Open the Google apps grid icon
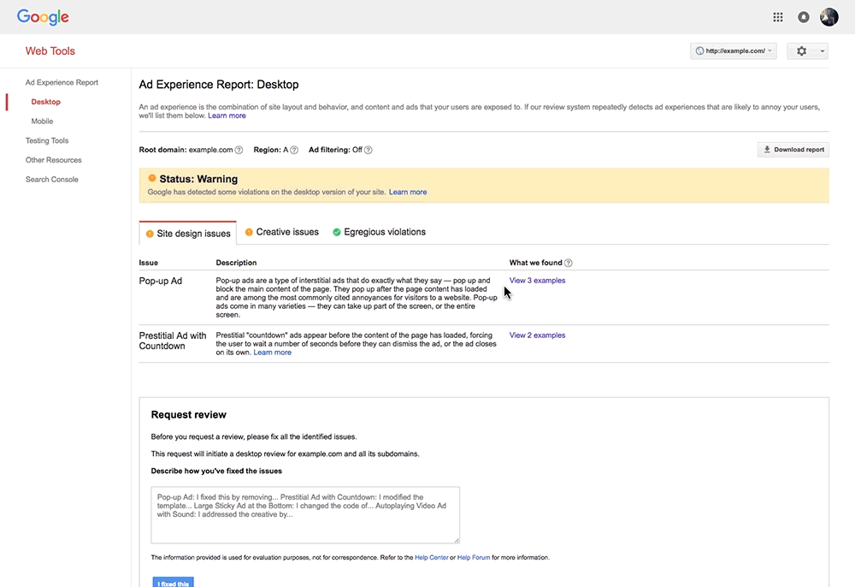The image size is (855, 587). [x=777, y=17]
